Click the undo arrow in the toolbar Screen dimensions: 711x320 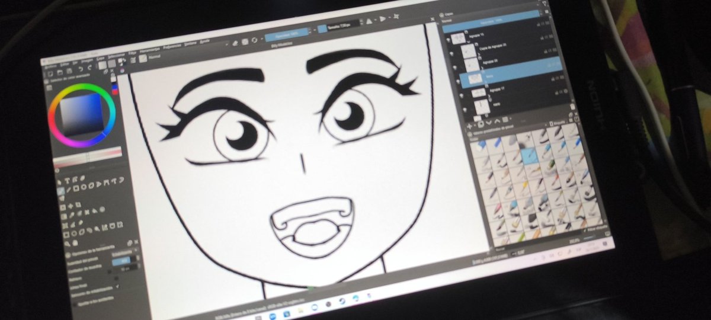point(81,69)
